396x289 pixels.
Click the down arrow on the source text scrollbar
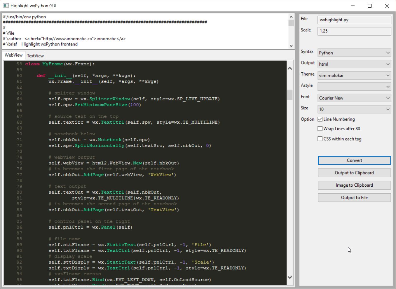pos(291,46)
